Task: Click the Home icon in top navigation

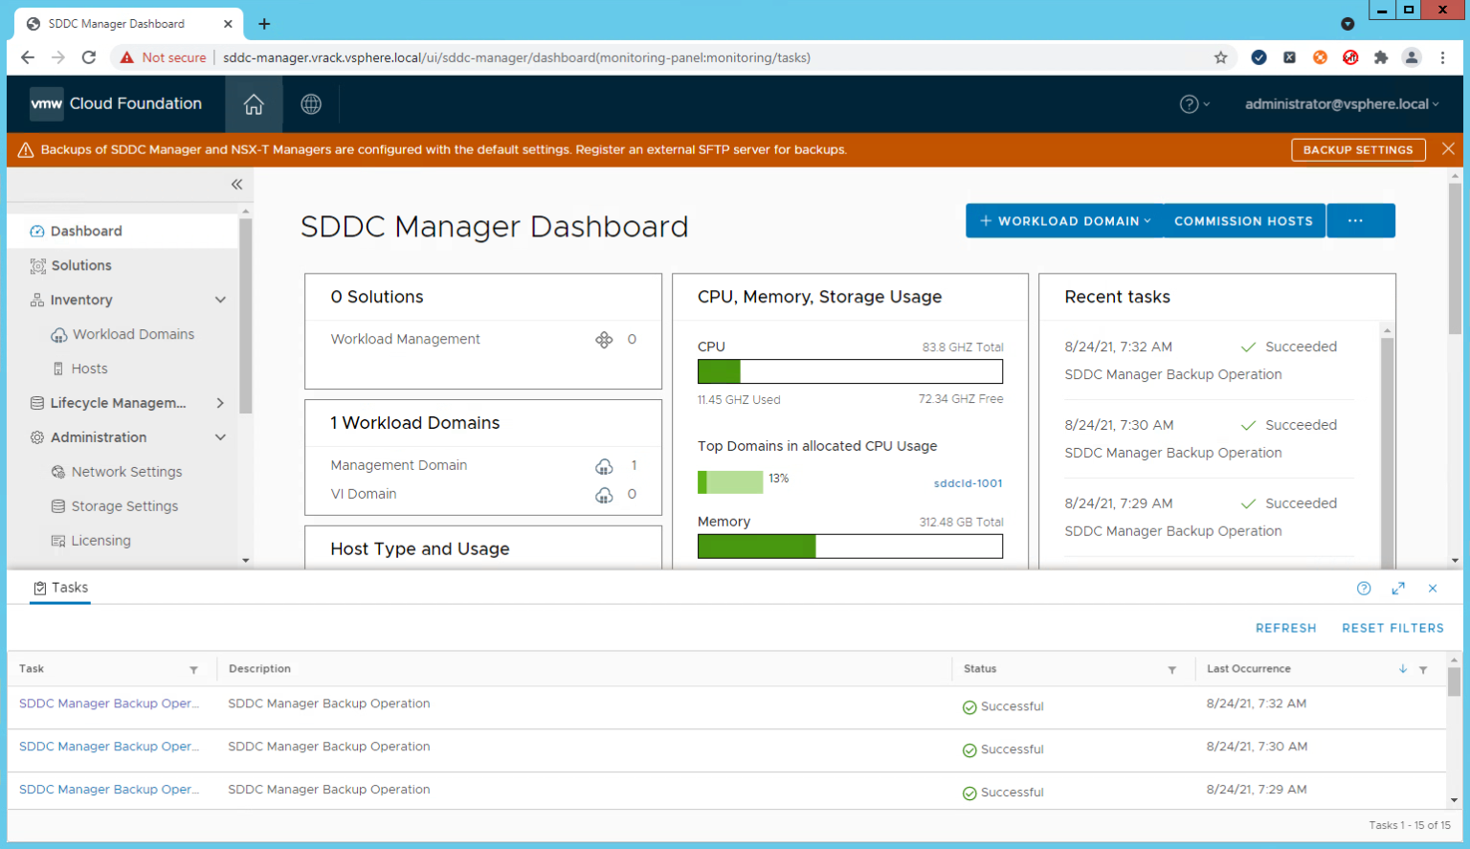Action: [x=253, y=103]
